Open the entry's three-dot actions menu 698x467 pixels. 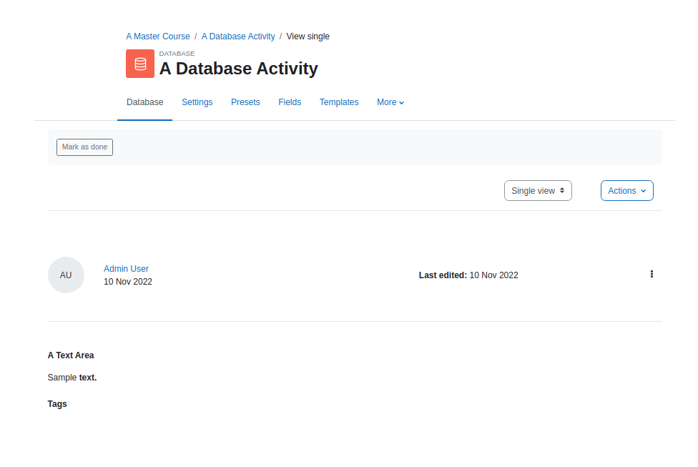point(652,274)
